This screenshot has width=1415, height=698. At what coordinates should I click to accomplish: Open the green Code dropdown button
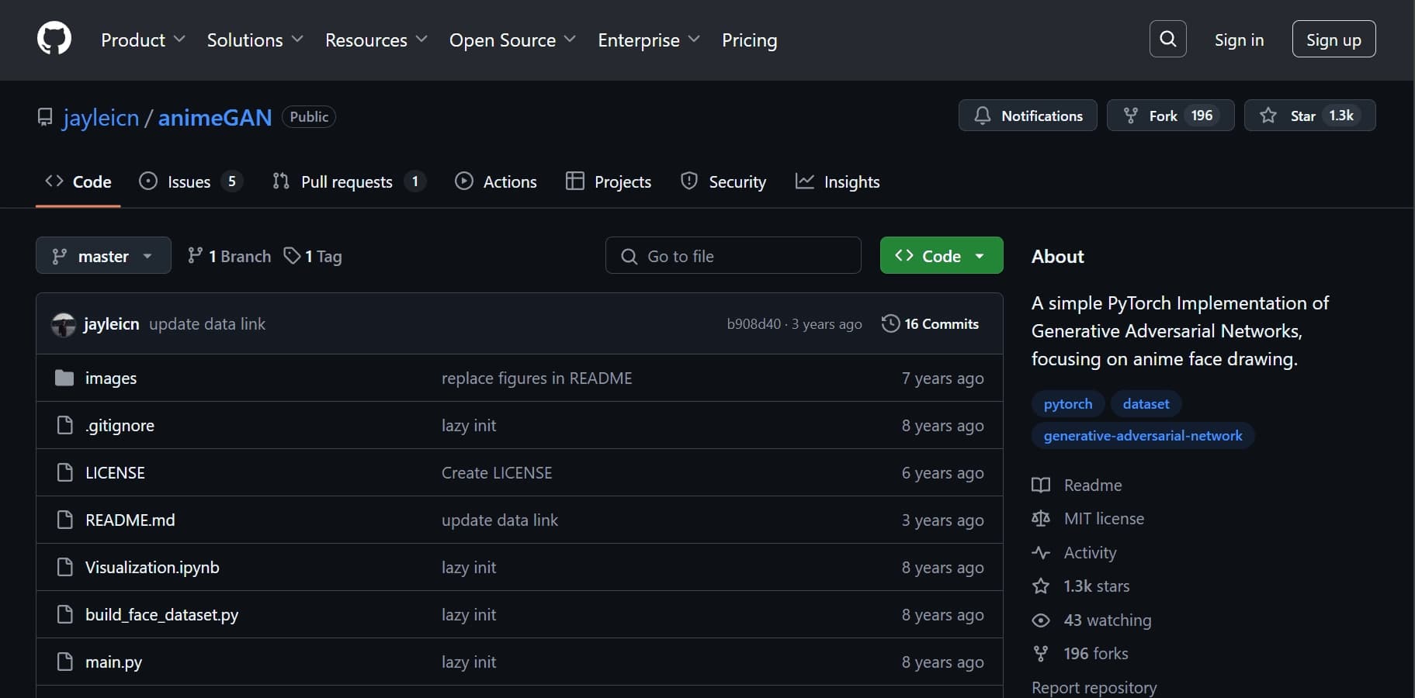coord(942,255)
